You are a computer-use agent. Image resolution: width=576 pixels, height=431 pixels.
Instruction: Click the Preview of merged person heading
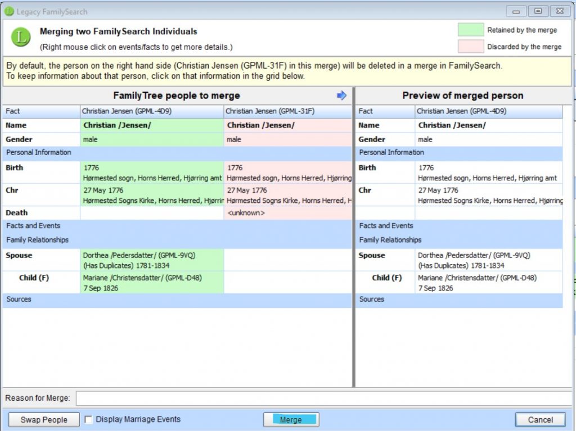[x=463, y=96]
